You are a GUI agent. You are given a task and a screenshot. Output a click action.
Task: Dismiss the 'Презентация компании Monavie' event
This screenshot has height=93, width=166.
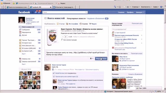142,35
